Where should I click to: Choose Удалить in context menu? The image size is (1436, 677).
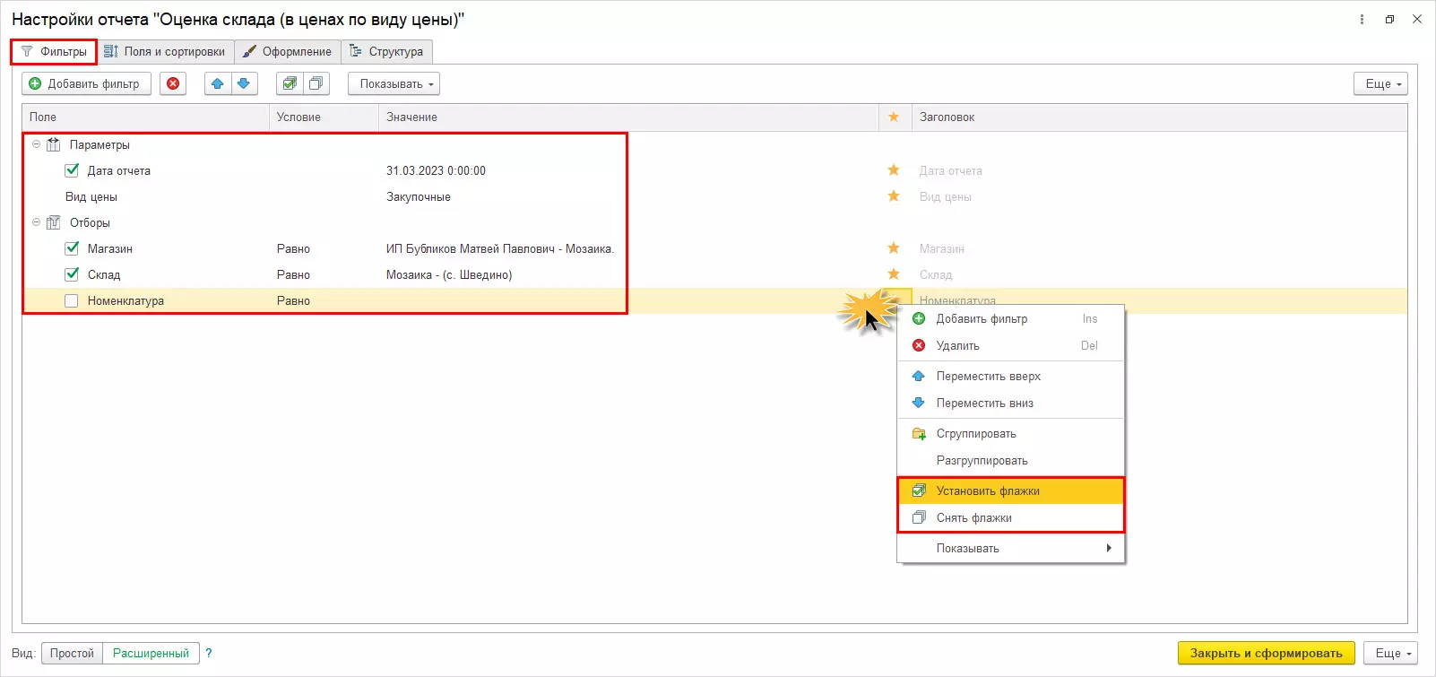point(1011,345)
